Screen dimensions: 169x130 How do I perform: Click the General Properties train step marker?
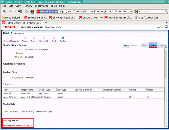pos(12,38)
